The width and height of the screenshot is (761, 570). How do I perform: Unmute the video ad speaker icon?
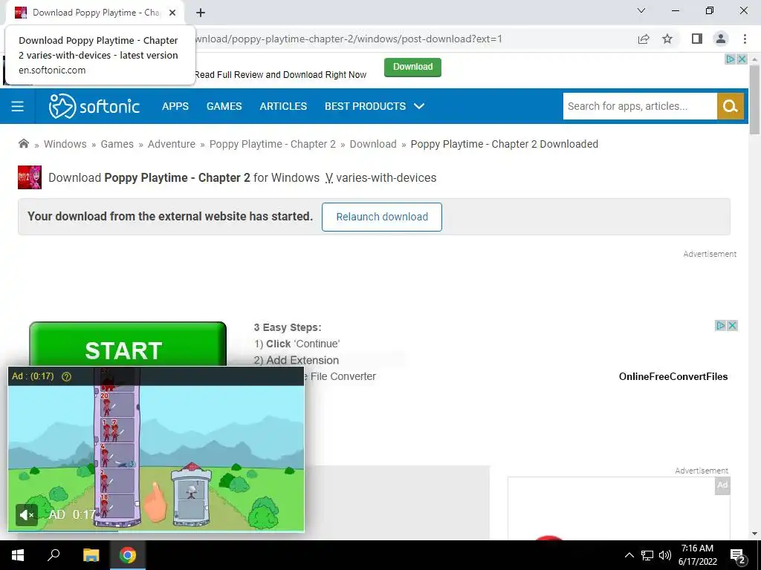[27, 515]
